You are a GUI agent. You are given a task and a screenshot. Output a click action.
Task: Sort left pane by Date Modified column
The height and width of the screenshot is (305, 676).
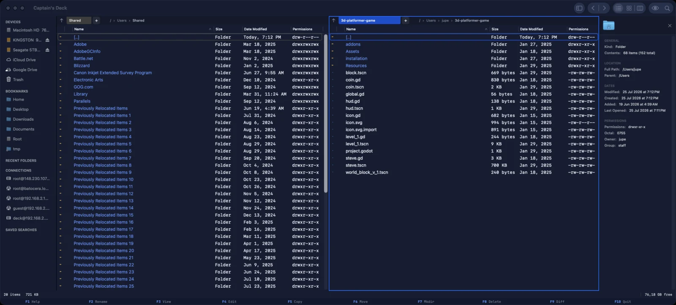(266, 29)
